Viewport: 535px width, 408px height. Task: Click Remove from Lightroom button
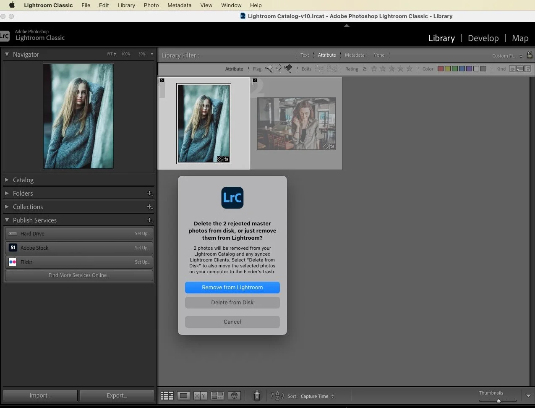point(232,287)
